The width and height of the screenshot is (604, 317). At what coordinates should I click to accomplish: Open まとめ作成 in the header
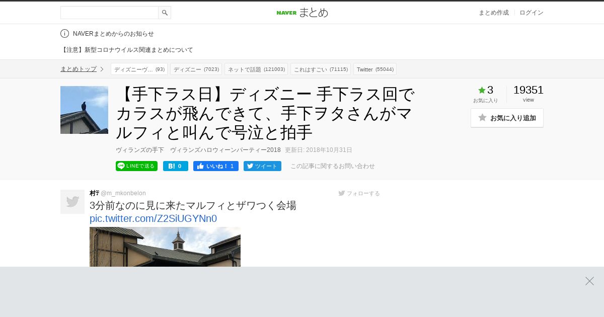coord(493,13)
